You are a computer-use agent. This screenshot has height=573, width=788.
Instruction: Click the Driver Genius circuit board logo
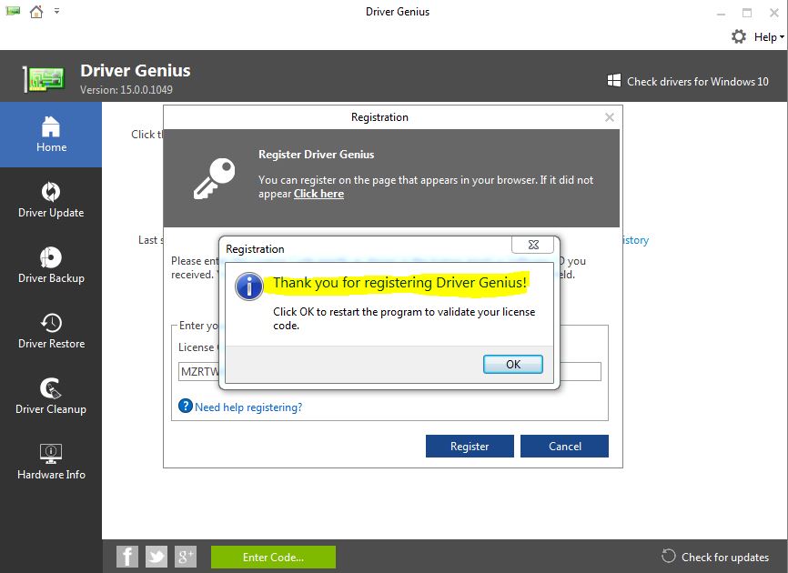(x=45, y=78)
